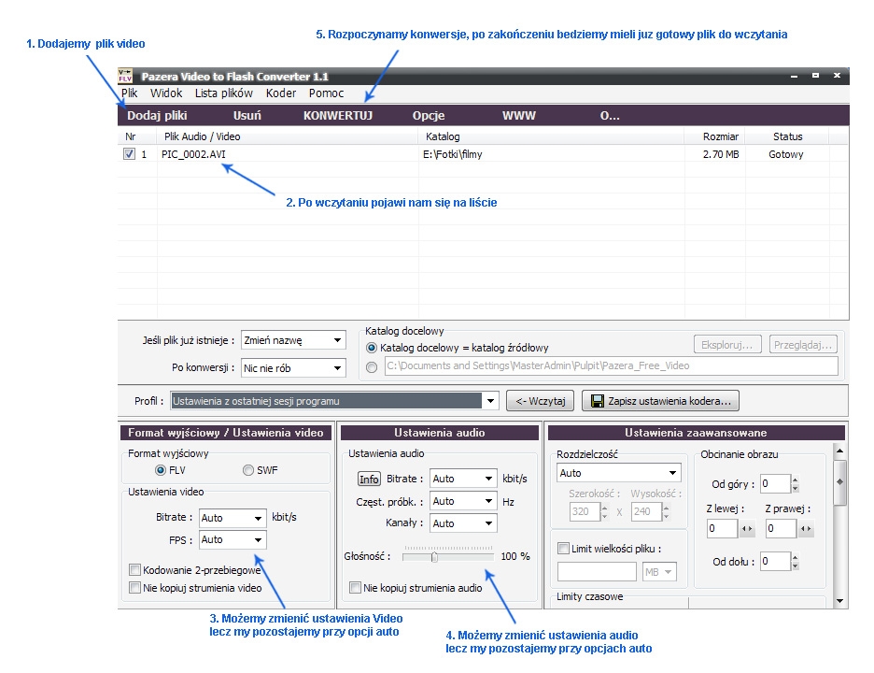874x673 pixels.
Task: Click the Od góry spinner arrows
Action: point(796,484)
